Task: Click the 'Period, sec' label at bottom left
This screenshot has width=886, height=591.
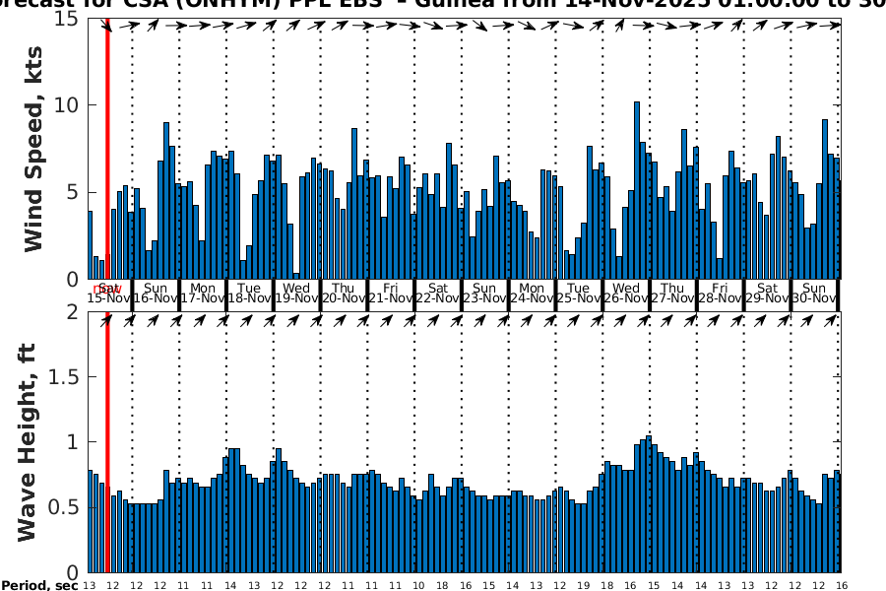Action: click(39, 586)
